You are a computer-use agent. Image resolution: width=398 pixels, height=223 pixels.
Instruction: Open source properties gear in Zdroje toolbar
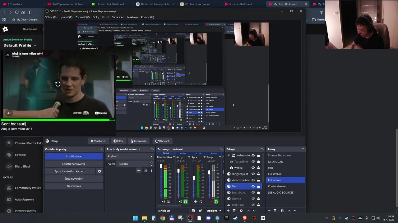(241, 211)
